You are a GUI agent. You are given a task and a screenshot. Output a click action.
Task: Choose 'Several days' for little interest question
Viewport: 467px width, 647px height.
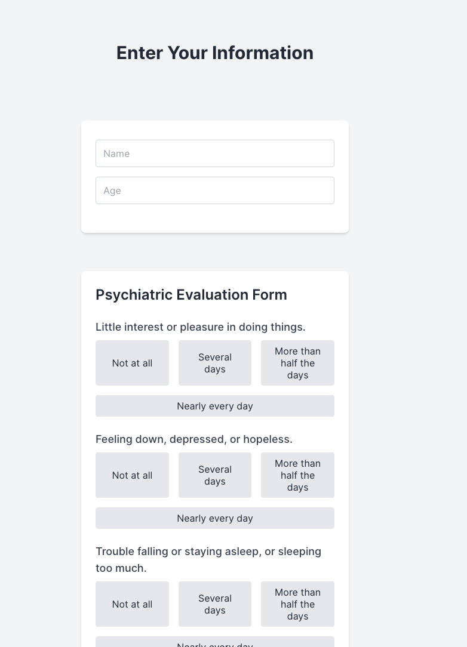(x=215, y=363)
